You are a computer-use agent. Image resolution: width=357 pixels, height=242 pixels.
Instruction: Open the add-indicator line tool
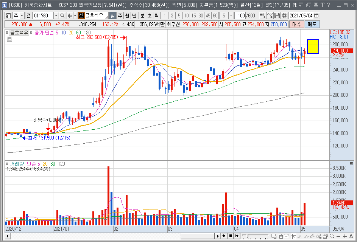coord(270,16)
